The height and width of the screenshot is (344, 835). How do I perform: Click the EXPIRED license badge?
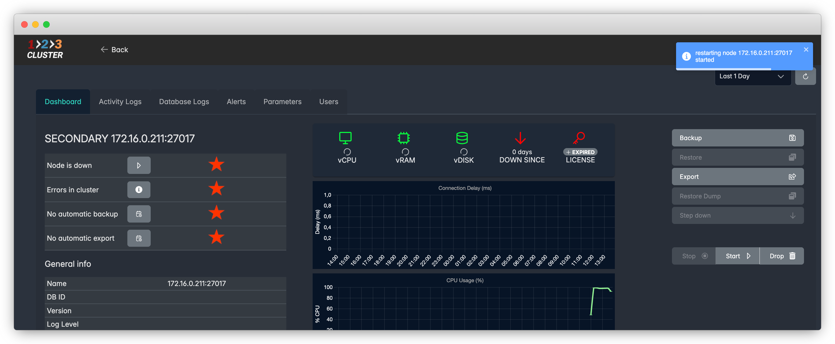[580, 152]
